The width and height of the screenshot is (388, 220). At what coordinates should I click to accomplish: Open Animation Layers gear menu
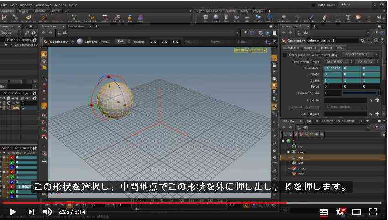pyautogui.click(x=34, y=93)
